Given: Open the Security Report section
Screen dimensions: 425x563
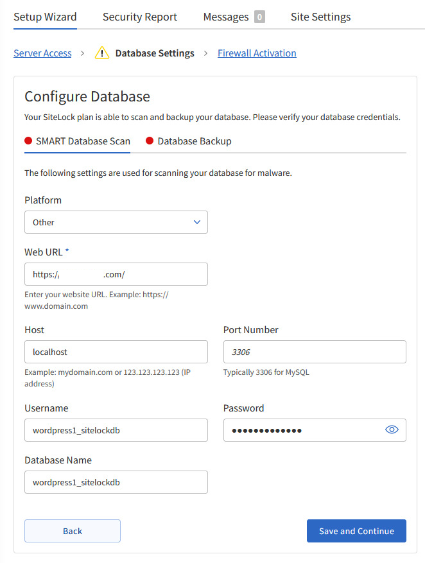Looking at the screenshot, I should point(139,17).
